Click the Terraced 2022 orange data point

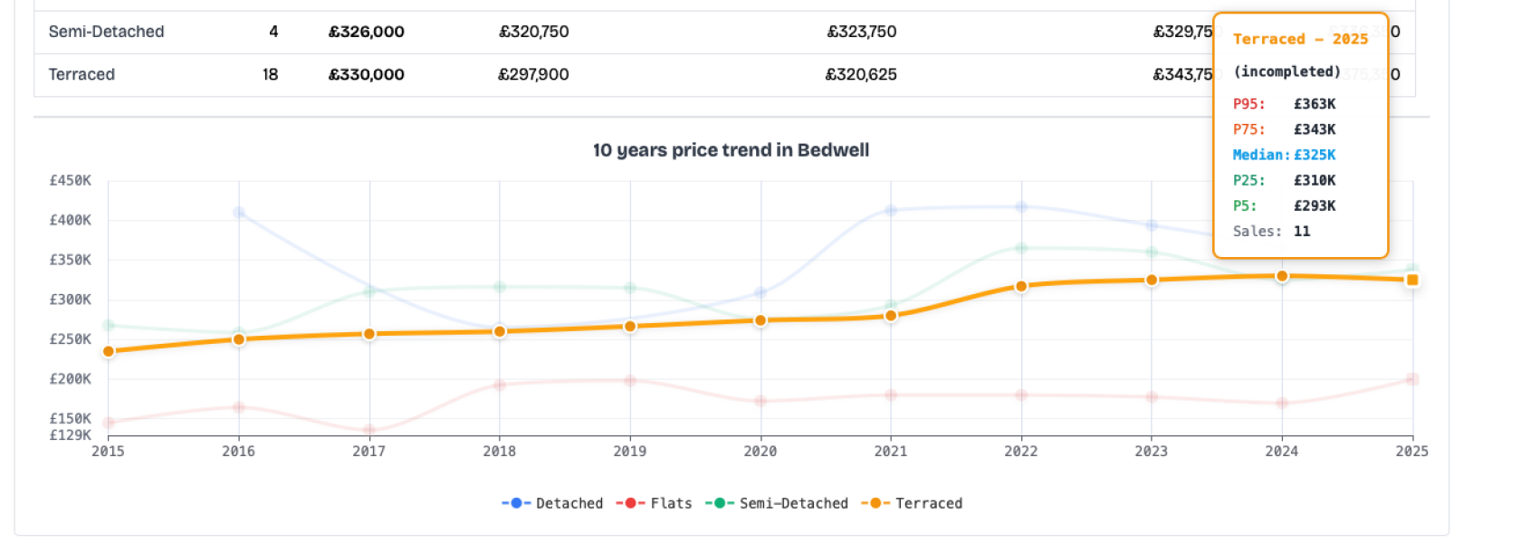tap(1021, 286)
